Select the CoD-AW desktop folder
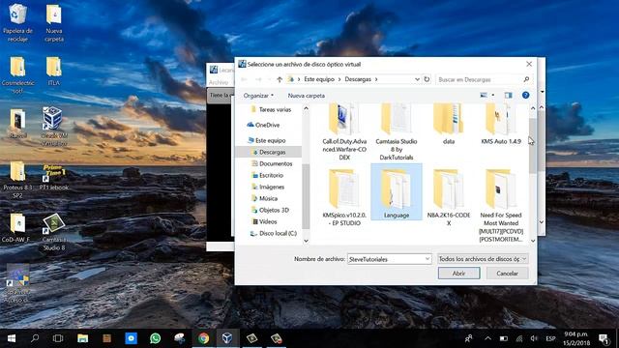619x348 pixels. (16, 228)
